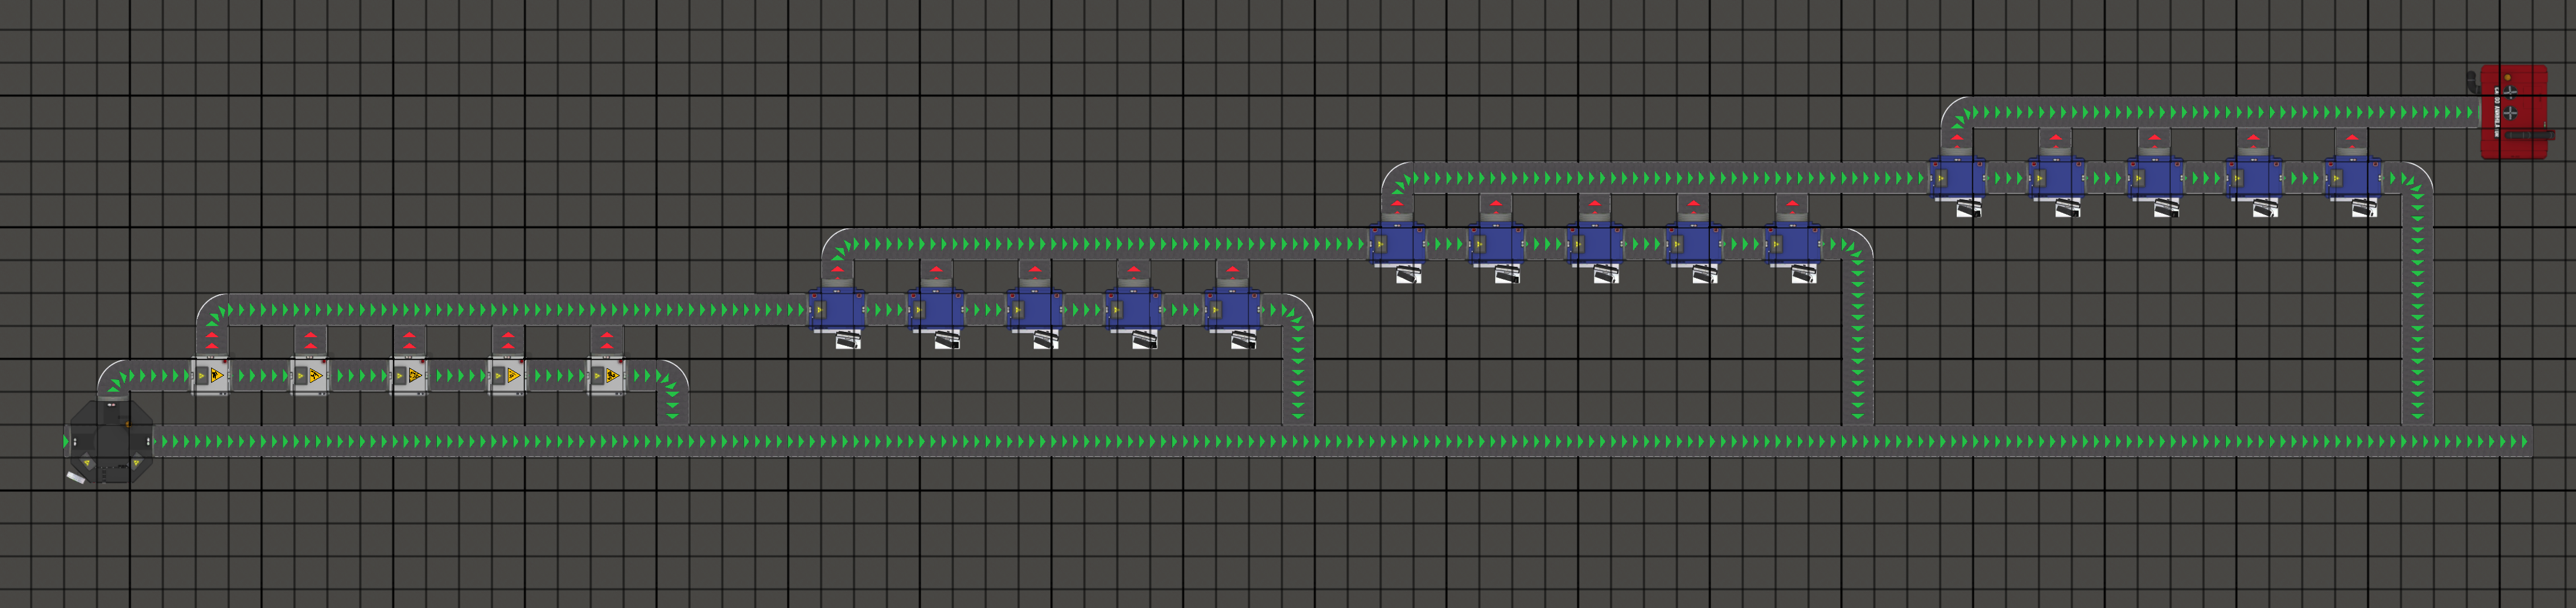Select third blue machine in top blue row
This screenshot has width=2576, height=608.
coord(2155,177)
